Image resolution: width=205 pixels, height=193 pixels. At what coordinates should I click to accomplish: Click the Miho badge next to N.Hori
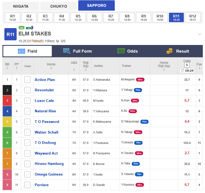[135, 101]
